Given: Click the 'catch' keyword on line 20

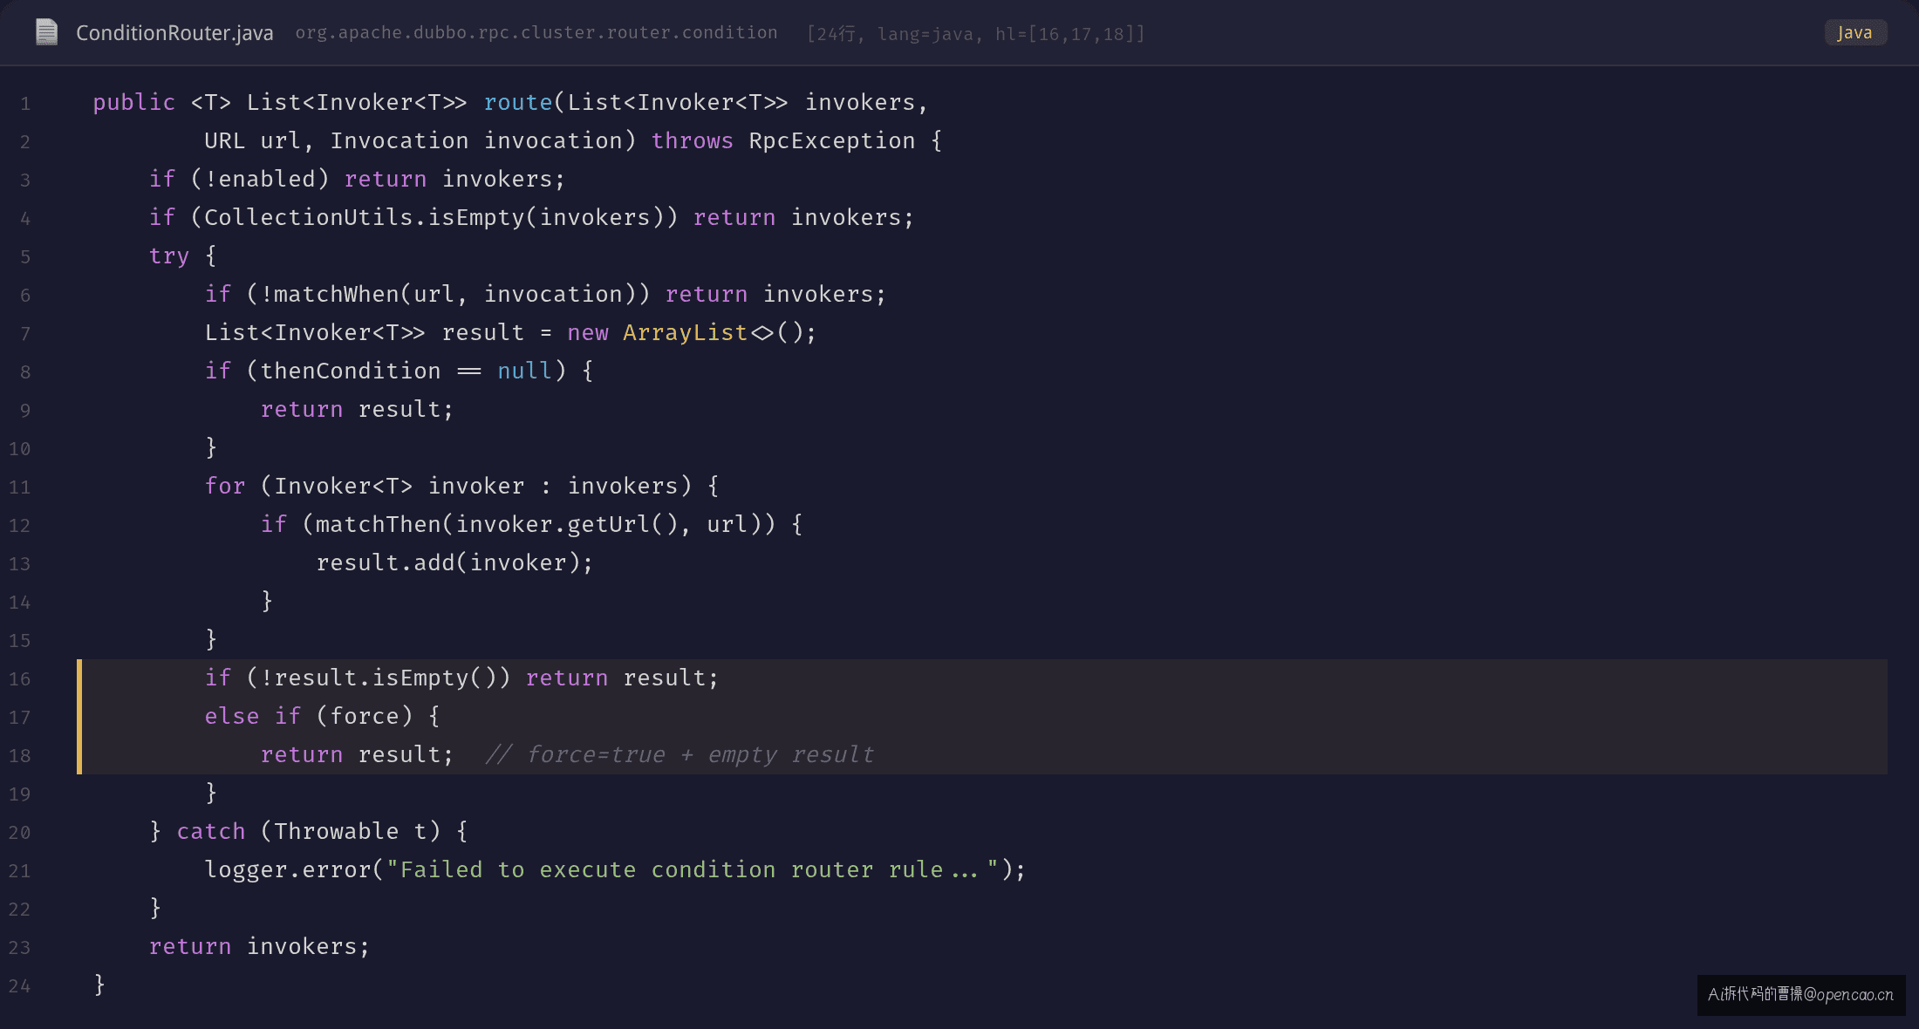Looking at the screenshot, I should point(211,831).
